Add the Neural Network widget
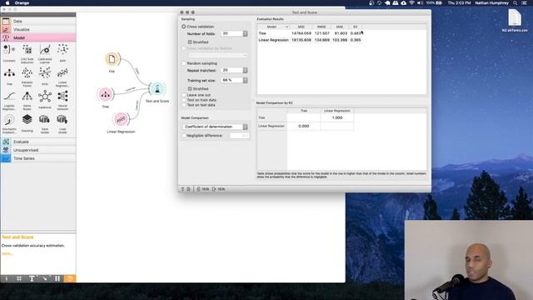Viewport: 533px width, 300px height. [62, 99]
